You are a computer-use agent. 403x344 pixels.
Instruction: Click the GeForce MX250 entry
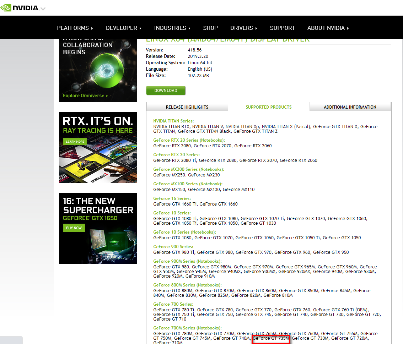(x=169, y=175)
